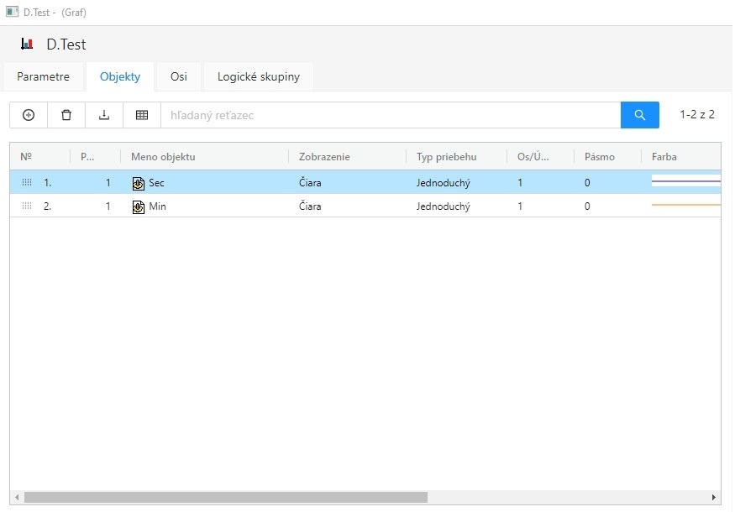Click drag handle of row 2

pyautogui.click(x=27, y=206)
